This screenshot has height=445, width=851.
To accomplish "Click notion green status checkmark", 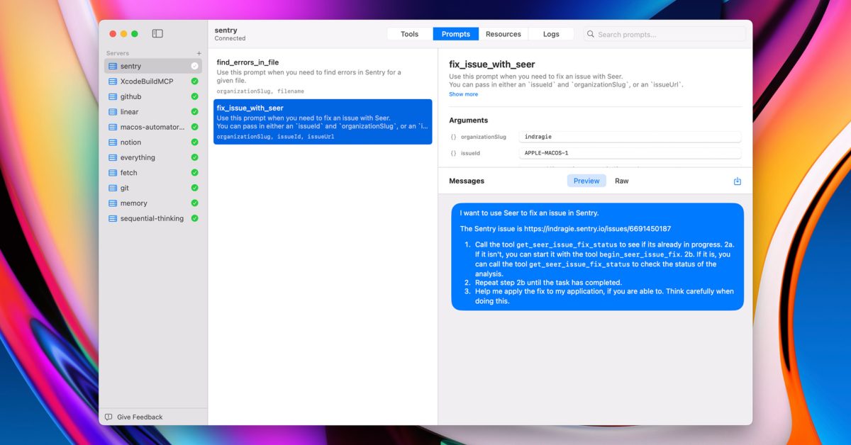I will (194, 142).
